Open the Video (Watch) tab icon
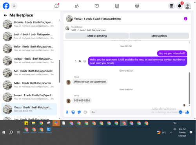Viewport: 196px width, 145px height. point(97,6)
